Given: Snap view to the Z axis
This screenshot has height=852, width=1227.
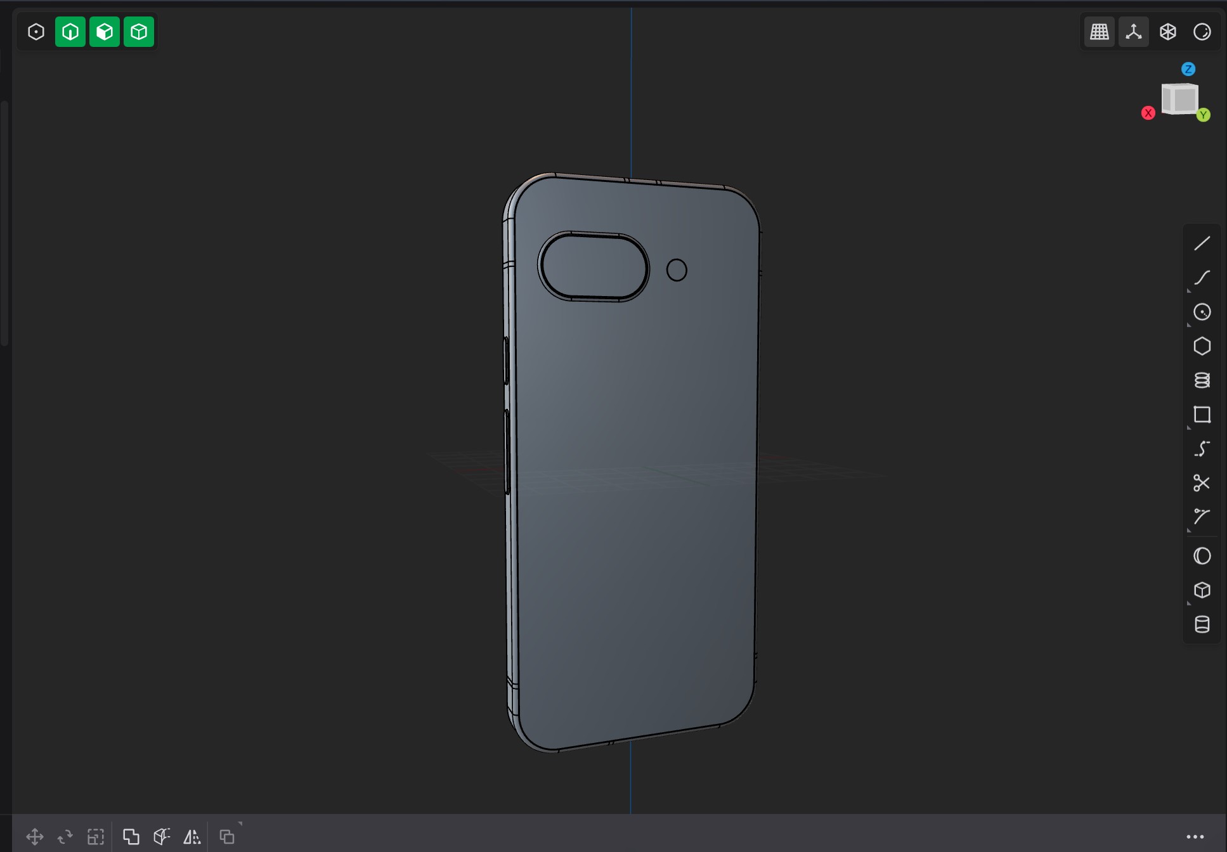Looking at the screenshot, I should coord(1188,69).
